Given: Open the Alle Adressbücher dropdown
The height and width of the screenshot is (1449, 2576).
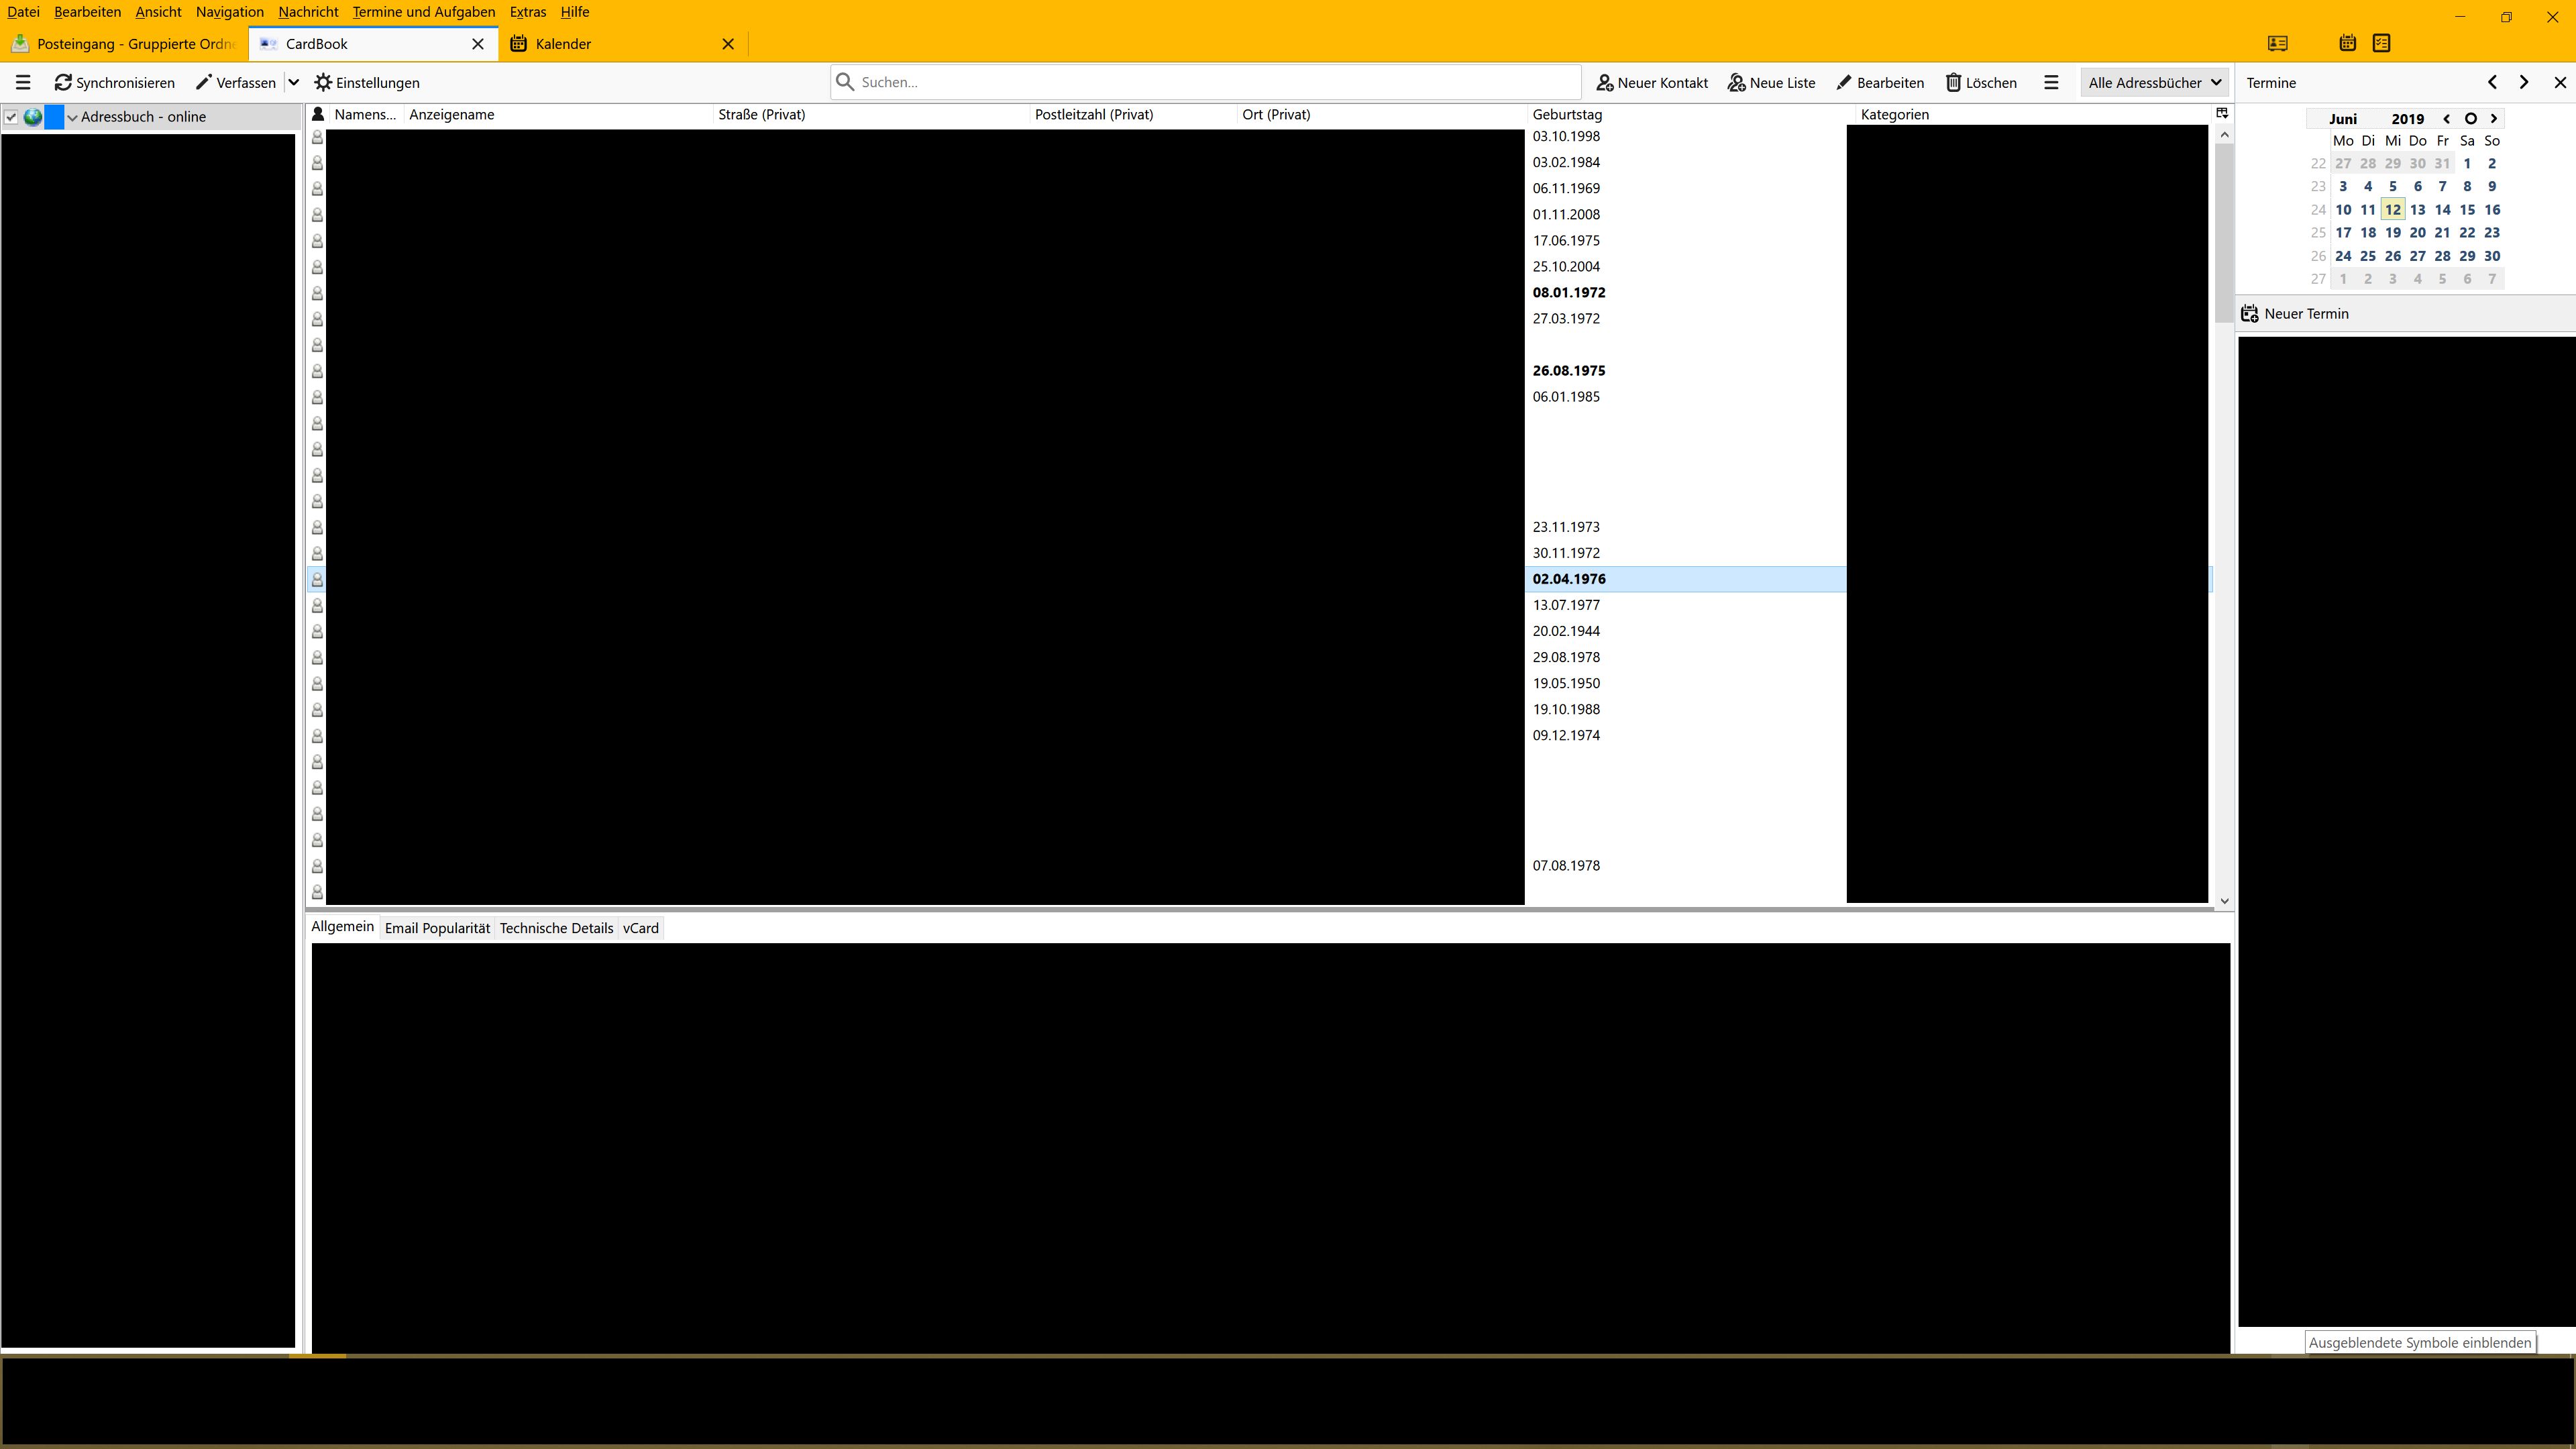Looking at the screenshot, I should click(2154, 82).
